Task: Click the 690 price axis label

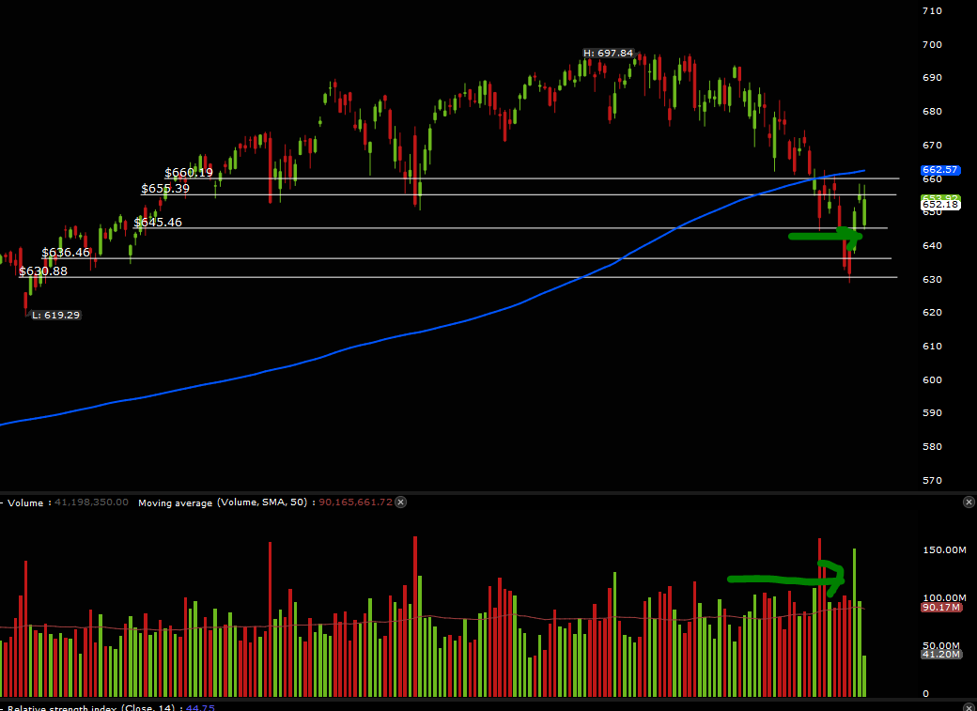Action: [x=932, y=78]
